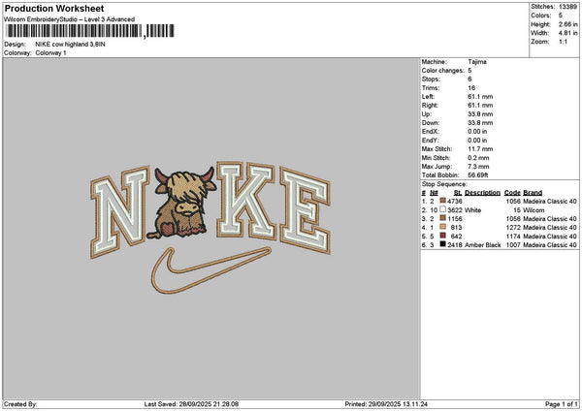
Task: Click design name "NIKE cow highland 3,8IN"
Action: (70, 45)
